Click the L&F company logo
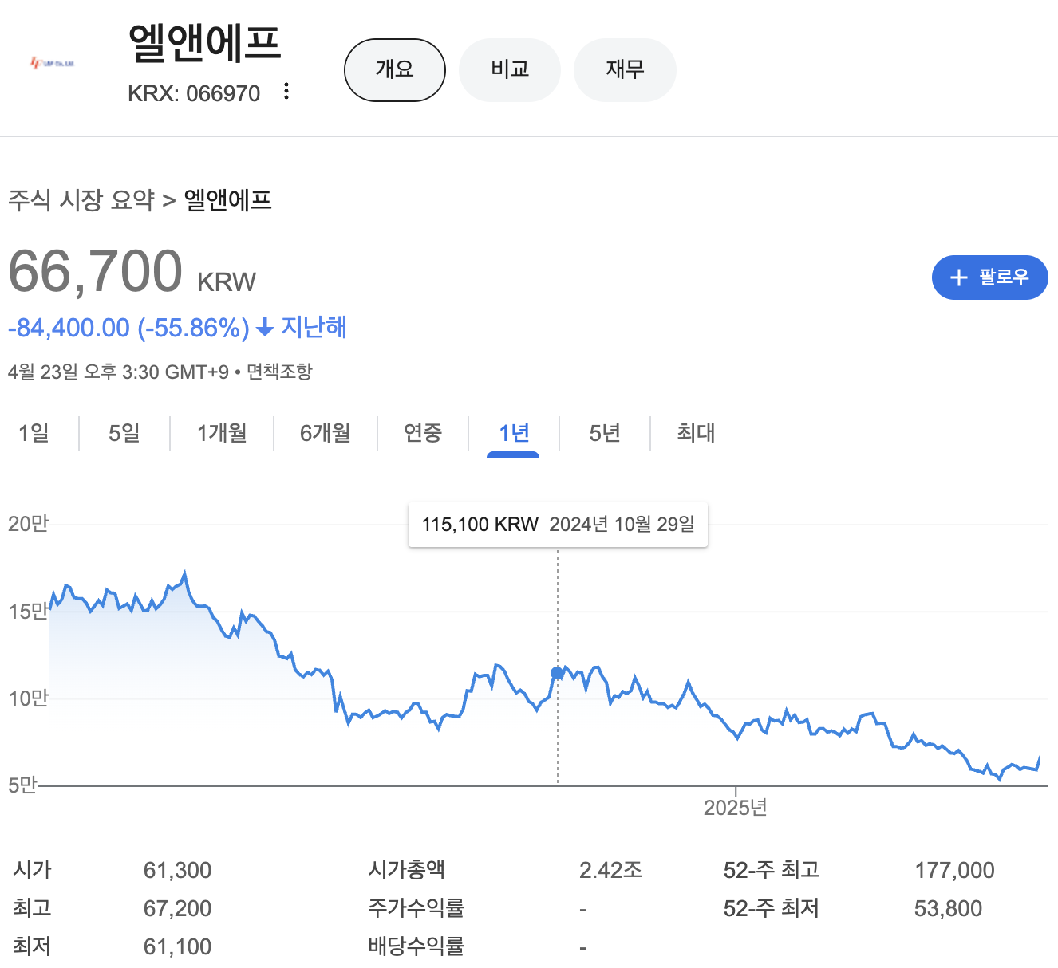1058x968 pixels. point(52,63)
